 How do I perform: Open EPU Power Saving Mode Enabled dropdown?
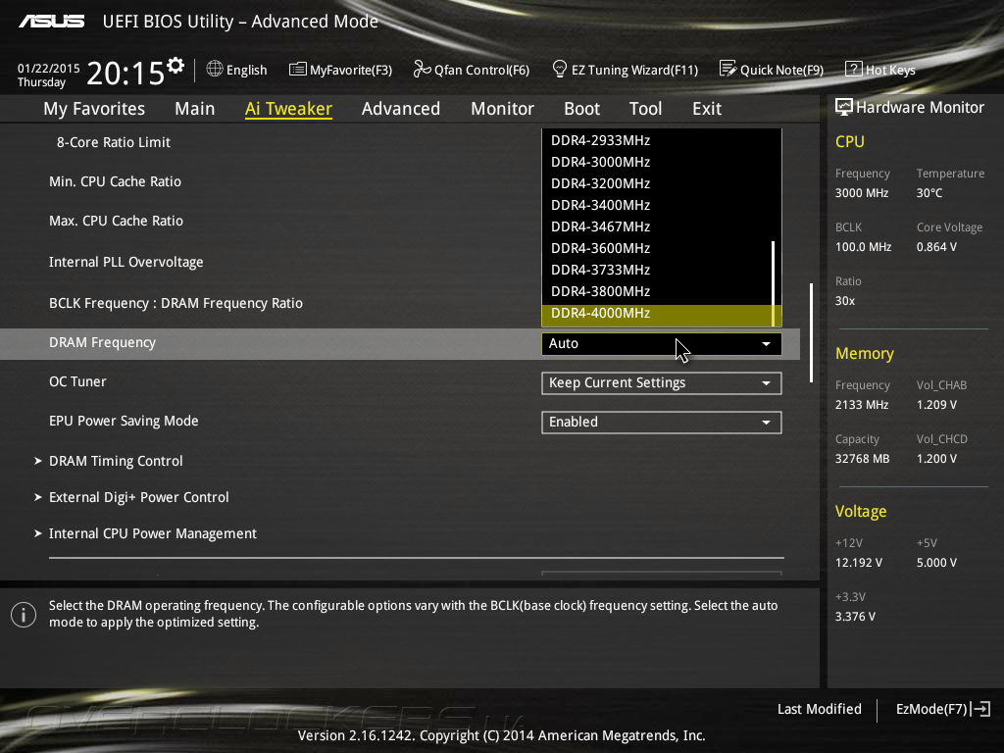[662, 422]
